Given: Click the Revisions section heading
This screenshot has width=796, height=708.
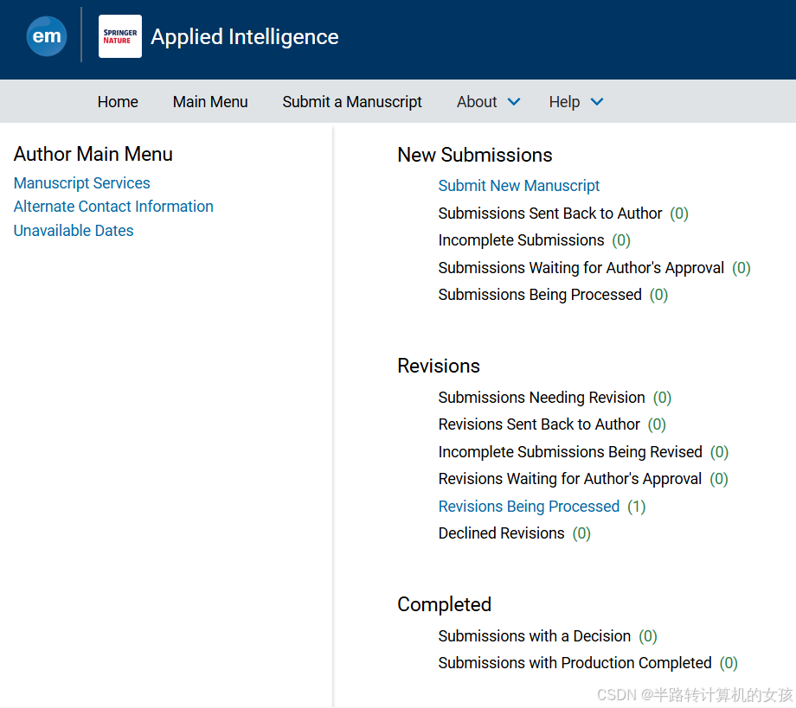Looking at the screenshot, I should [439, 366].
